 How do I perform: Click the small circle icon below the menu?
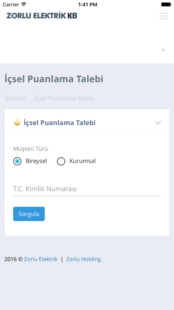163,49
